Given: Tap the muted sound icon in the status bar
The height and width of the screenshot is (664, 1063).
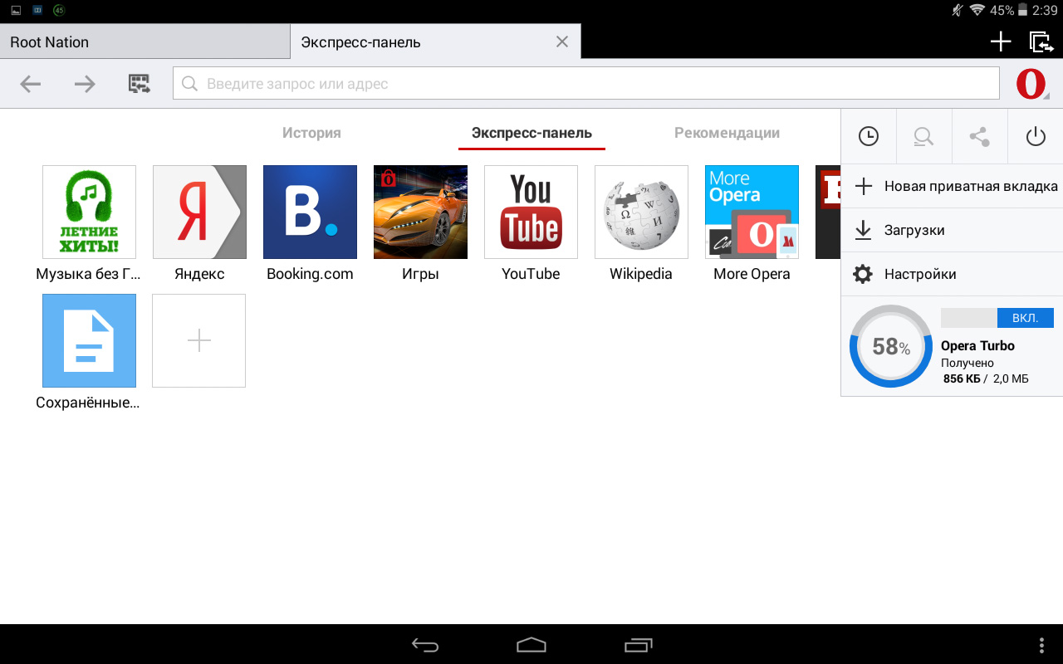Looking at the screenshot, I should (958, 10).
